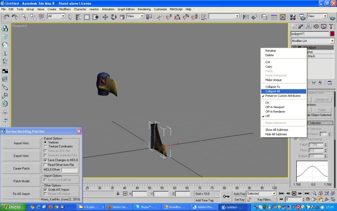Viewport: 337px width, 211px height.
Task: Select the Select and Link tool
Action: (24, 17)
